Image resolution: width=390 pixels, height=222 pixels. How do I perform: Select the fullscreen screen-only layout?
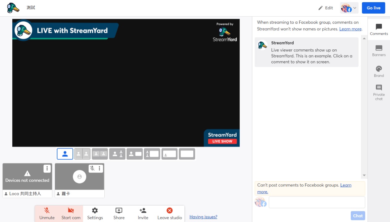point(187,154)
